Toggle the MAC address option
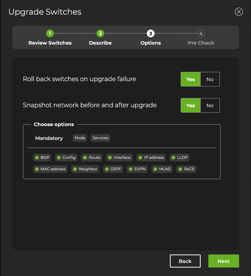Screen dimensions: 251x276 pos(50,169)
